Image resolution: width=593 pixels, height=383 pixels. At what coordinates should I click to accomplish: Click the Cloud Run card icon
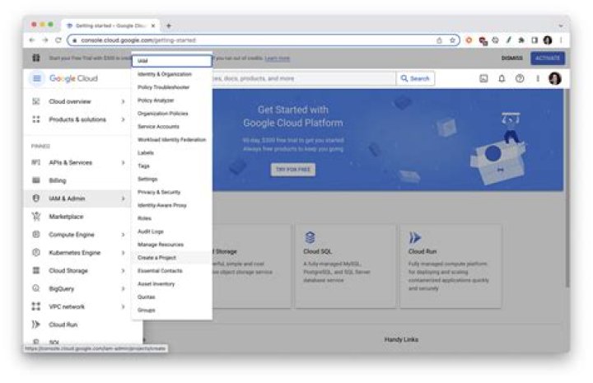point(415,237)
